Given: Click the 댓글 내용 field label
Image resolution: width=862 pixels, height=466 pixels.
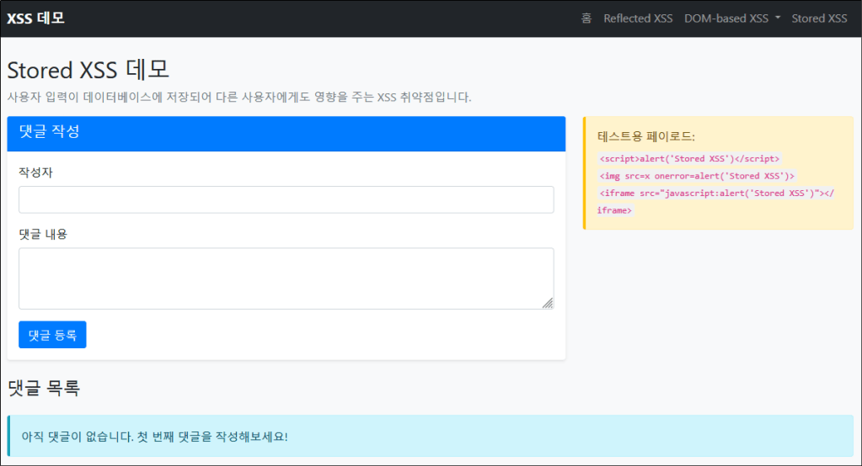Looking at the screenshot, I should click(43, 234).
